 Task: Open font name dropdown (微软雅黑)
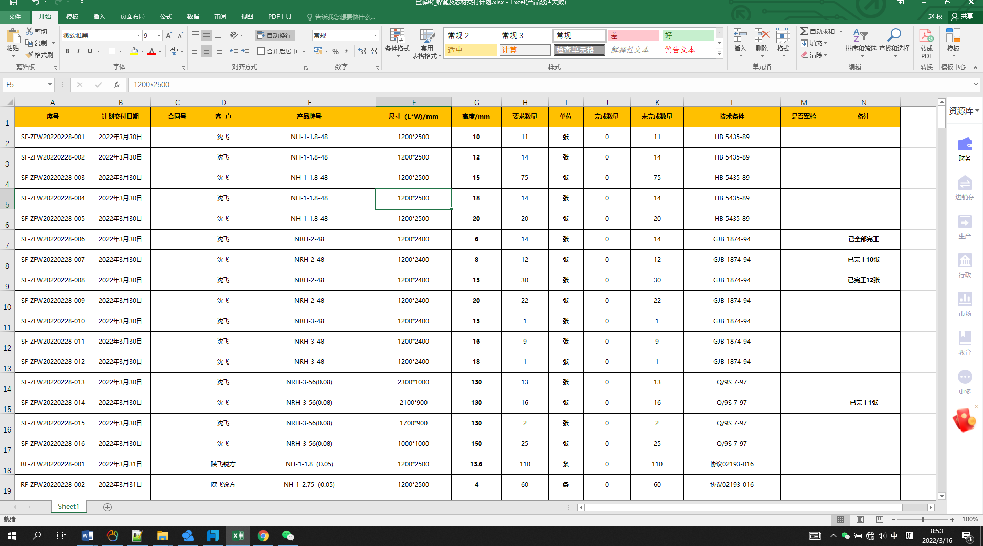tap(138, 35)
